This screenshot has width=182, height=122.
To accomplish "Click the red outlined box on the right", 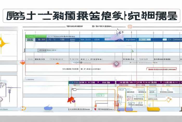I will pyautogui.click(x=161, y=69).
